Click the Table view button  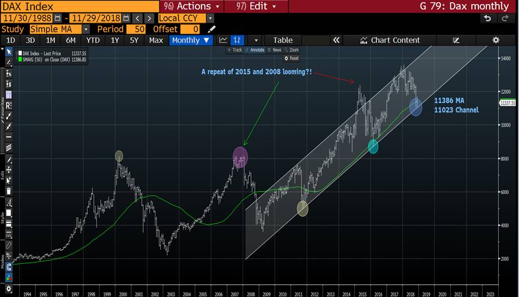point(283,40)
